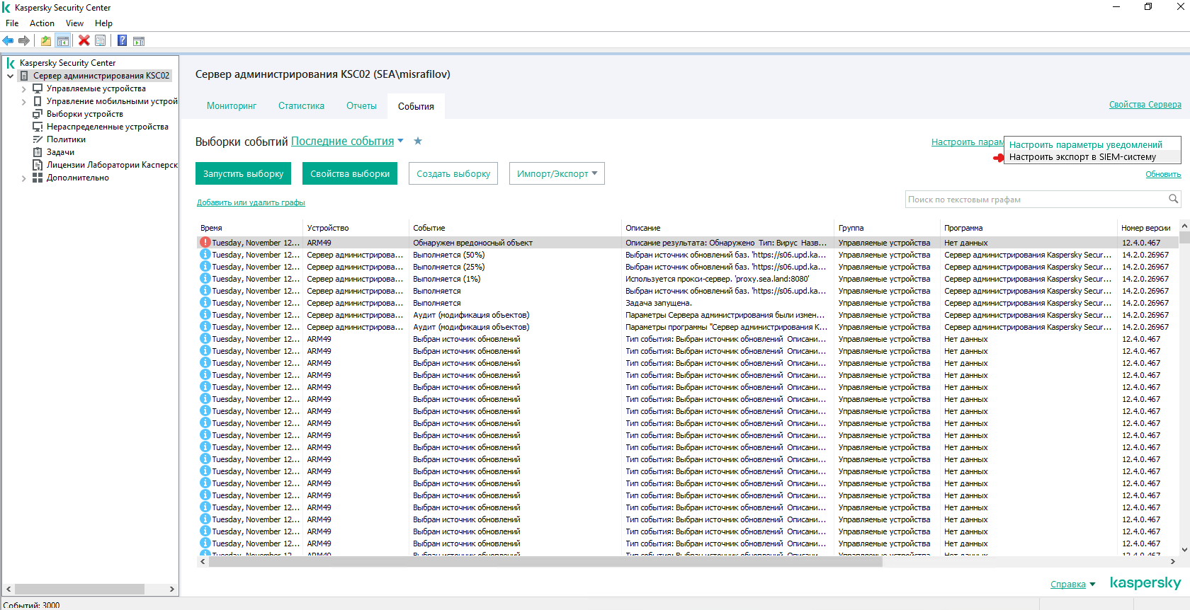Toggle the Show/Hide Console Tree toolbar icon
1190x610 pixels.
[x=63, y=41]
